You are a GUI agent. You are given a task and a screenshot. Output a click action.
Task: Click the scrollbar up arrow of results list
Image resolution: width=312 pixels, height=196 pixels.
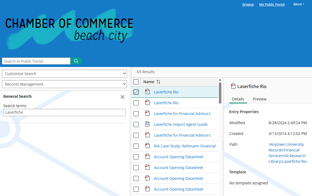[220, 80]
